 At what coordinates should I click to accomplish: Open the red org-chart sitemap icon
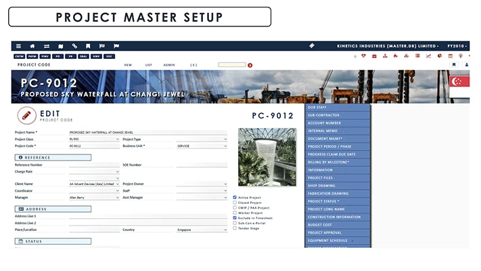point(385,56)
